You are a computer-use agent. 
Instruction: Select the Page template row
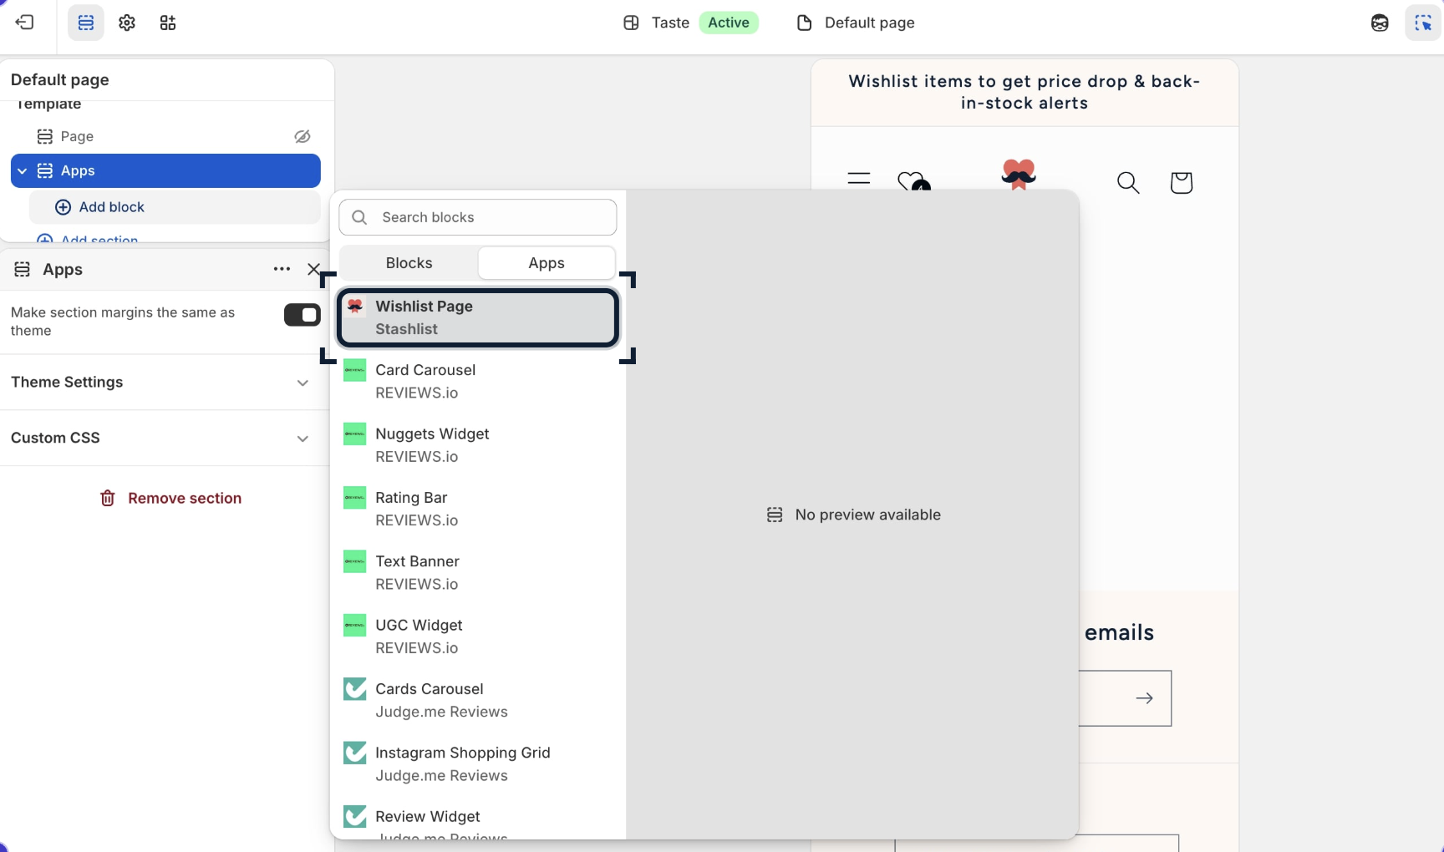(165, 136)
